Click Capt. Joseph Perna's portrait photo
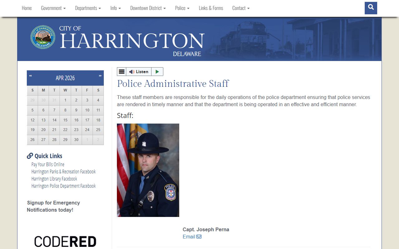The image size is (399, 249). 148,170
